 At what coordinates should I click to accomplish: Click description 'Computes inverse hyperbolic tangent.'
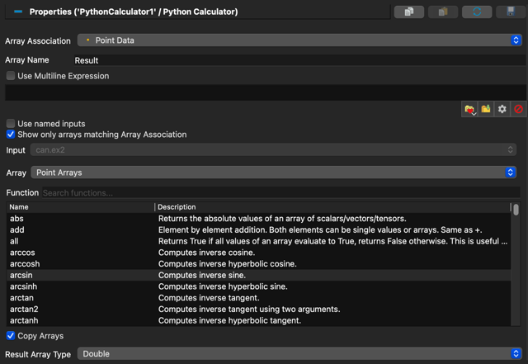[x=229, y=320]
